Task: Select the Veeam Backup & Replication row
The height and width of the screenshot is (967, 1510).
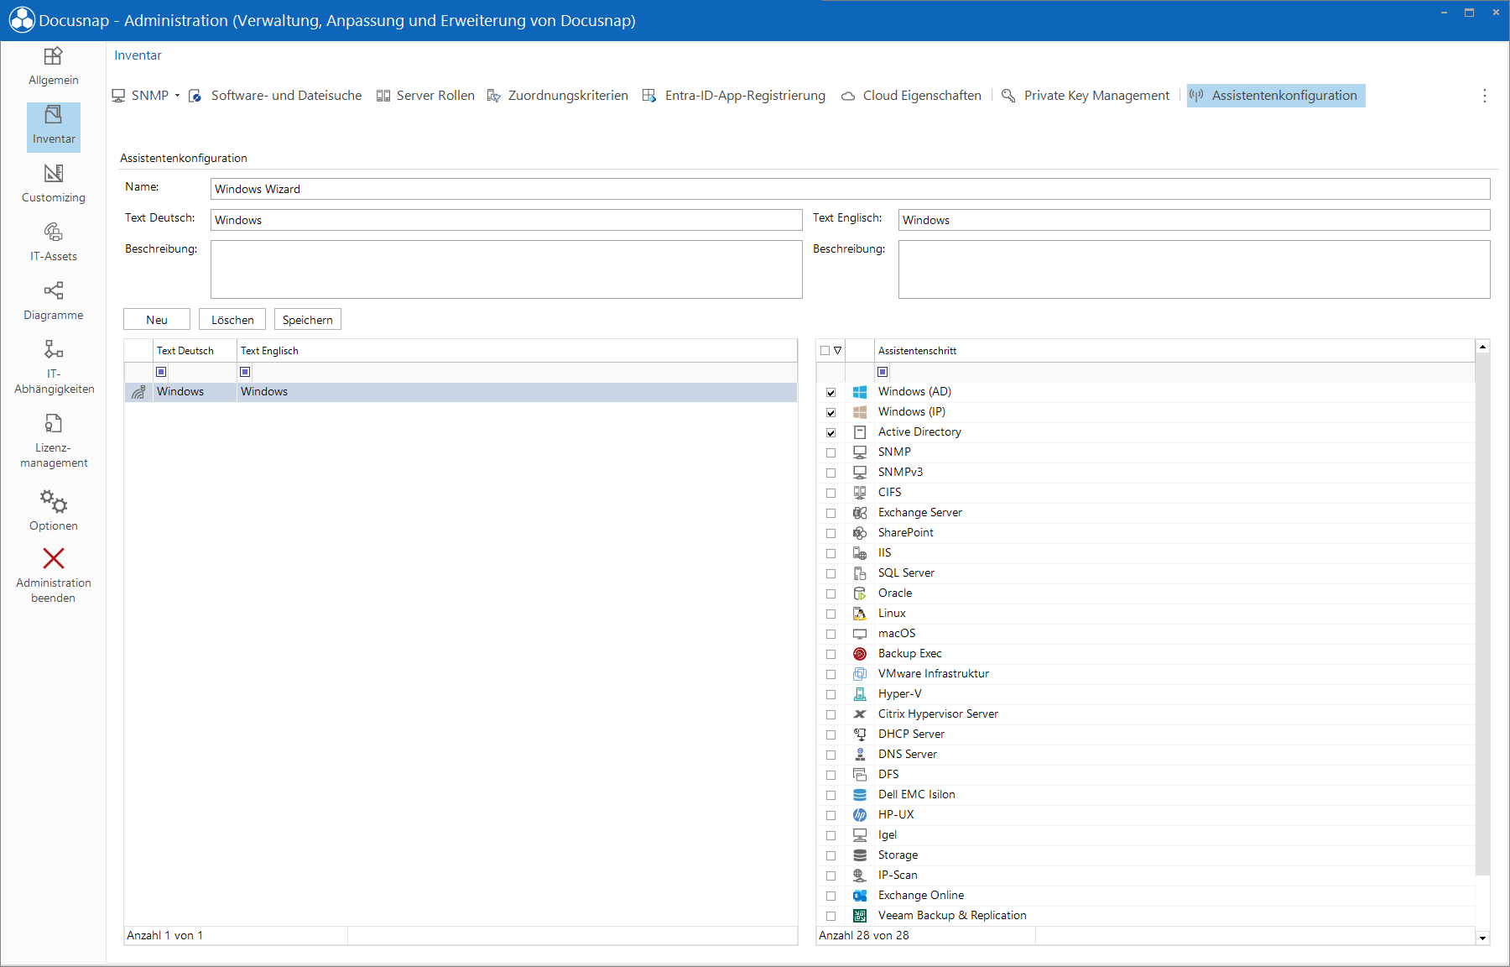Action: coord(1145,916)
